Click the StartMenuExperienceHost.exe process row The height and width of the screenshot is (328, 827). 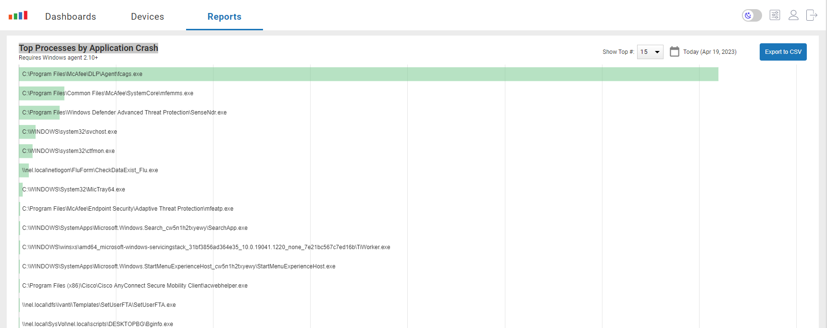[178, 266]
